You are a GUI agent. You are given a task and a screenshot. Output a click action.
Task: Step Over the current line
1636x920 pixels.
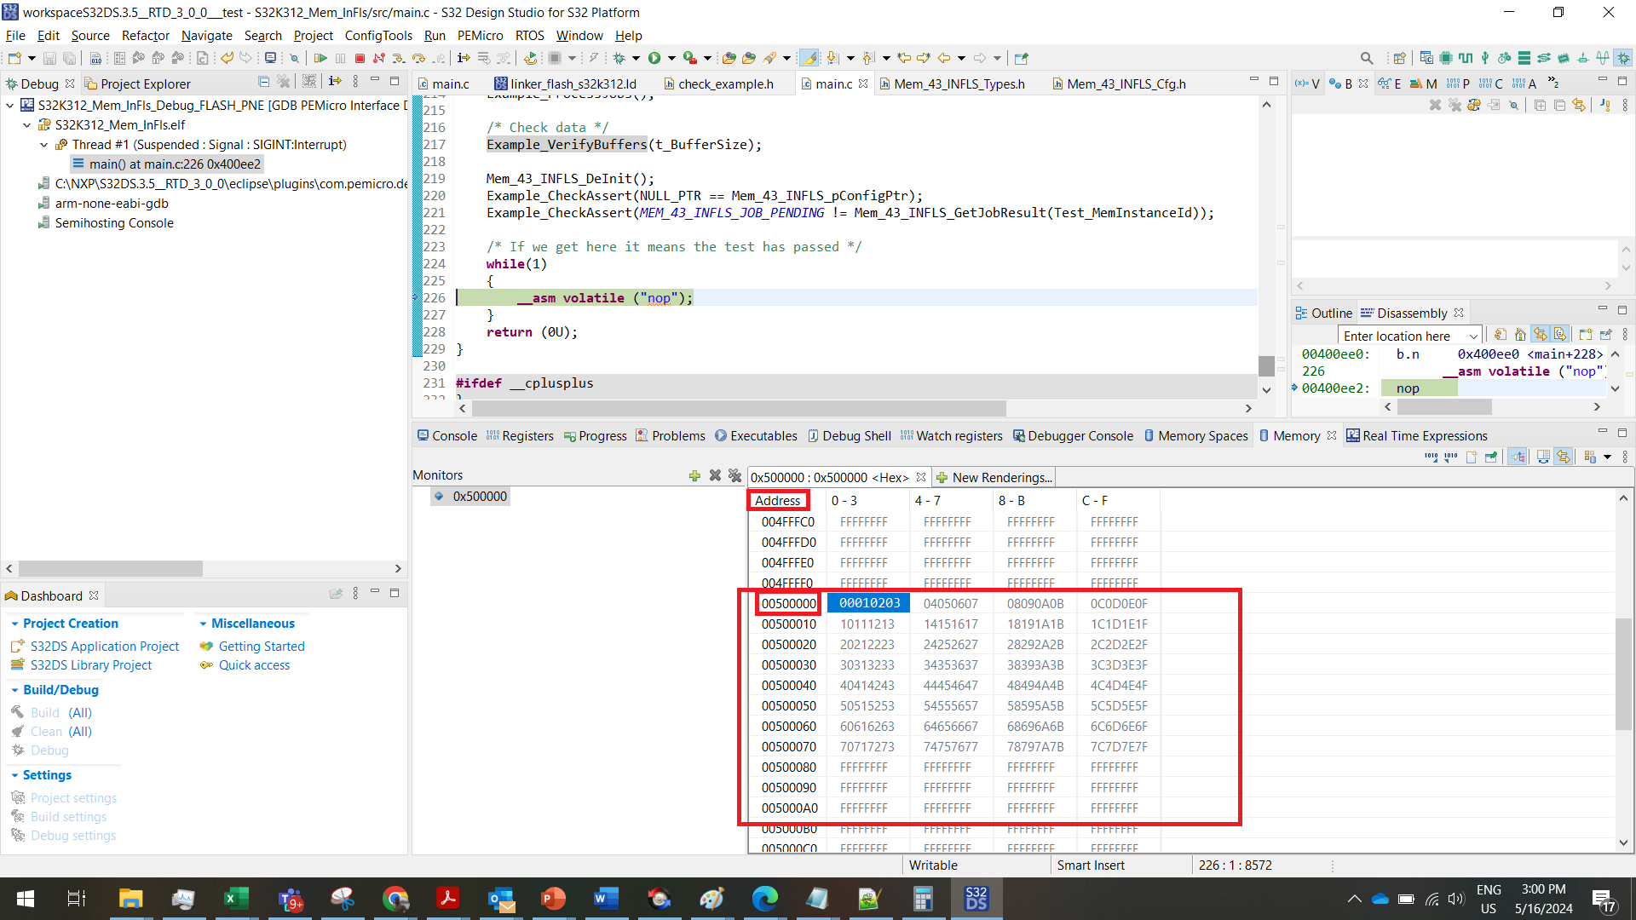419,57
